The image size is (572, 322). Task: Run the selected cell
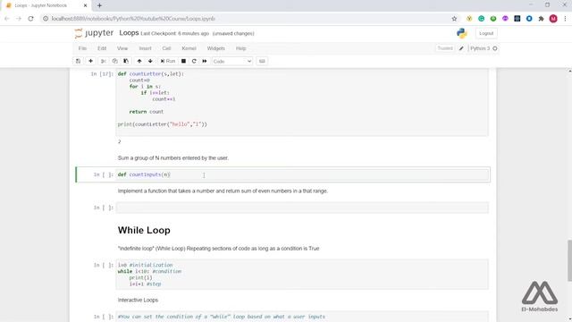168,62
